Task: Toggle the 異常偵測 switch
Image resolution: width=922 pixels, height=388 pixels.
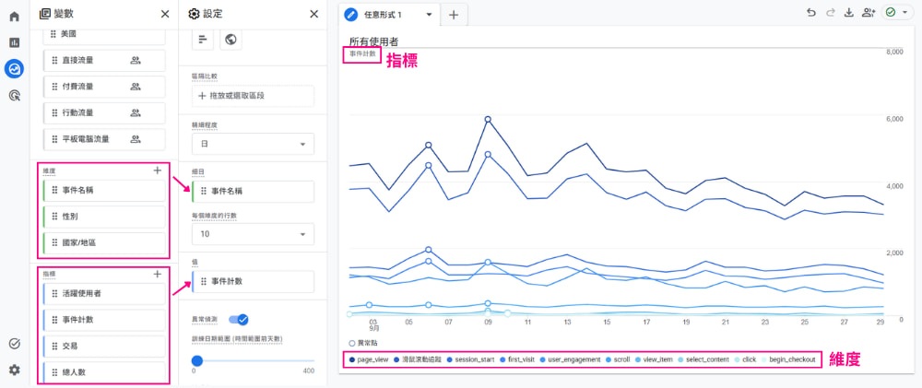Action: 239,319
